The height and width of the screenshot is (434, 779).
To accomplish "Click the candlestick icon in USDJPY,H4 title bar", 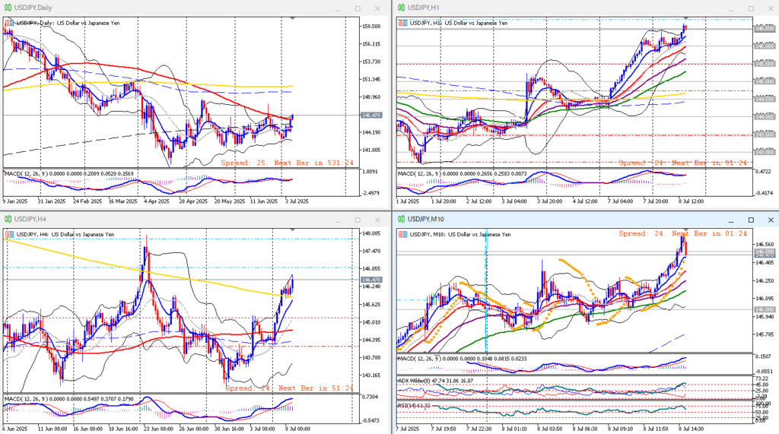I will click(8, 219).
